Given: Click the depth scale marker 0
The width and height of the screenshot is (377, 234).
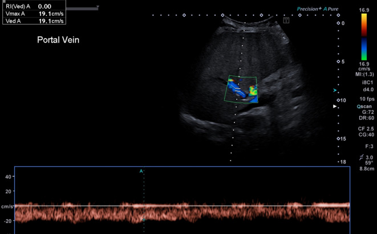Looking at the screenshot, I should coord(343,23).
